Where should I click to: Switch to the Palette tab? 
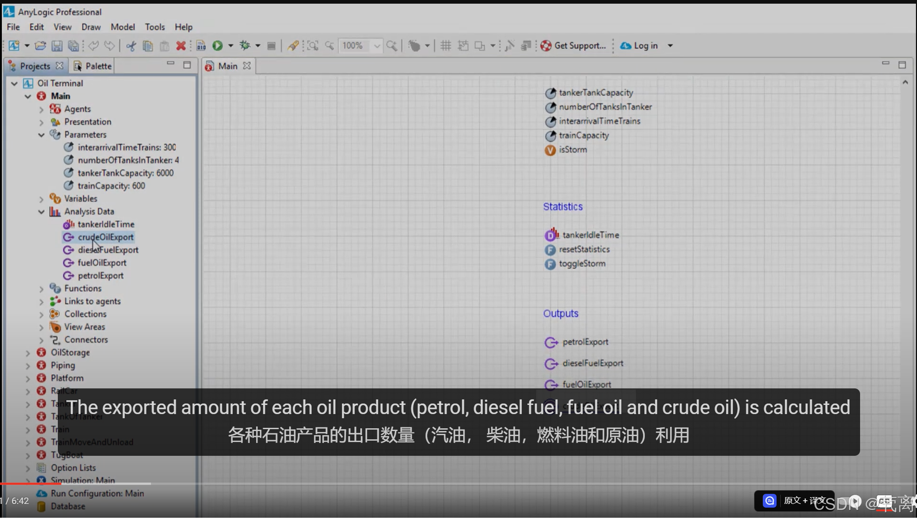pyautogui.click(x=93, y=66)
